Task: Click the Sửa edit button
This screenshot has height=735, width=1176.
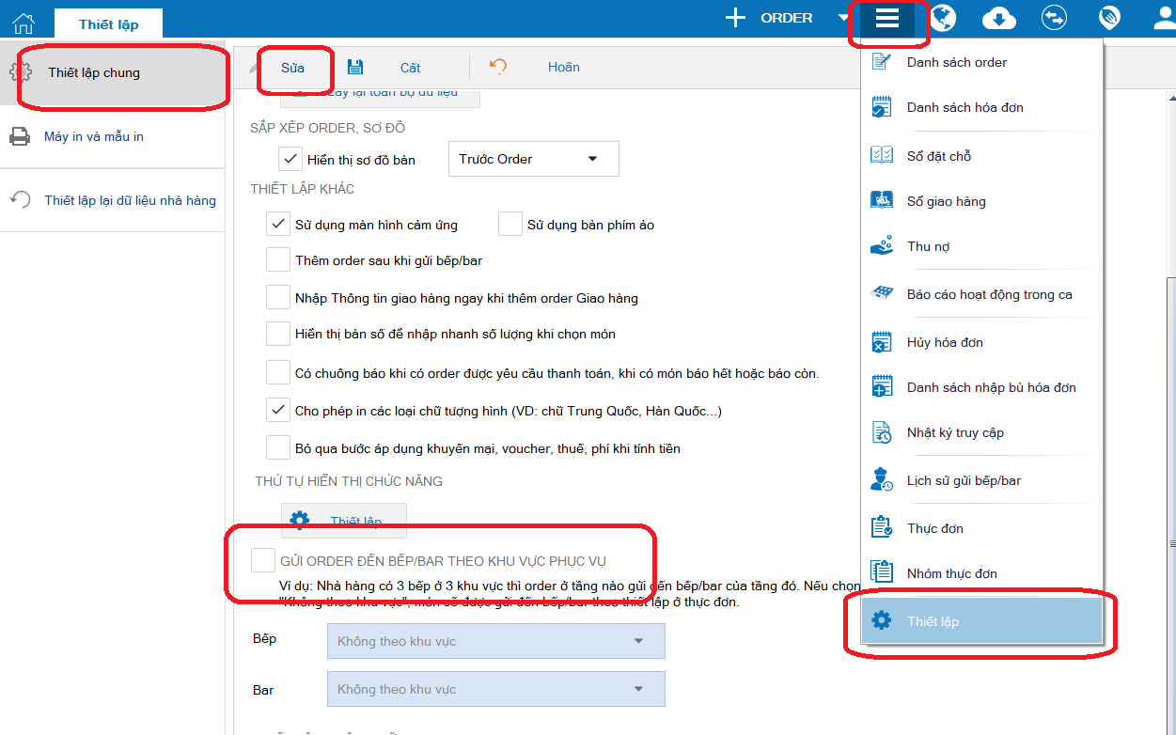Action: [x=293, y=68]
